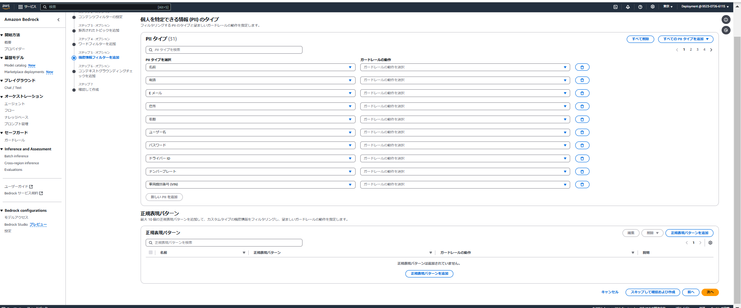Choose guardrail action for E メール row
The width and height of the screenshot is (741, 308).
(465, 93)
